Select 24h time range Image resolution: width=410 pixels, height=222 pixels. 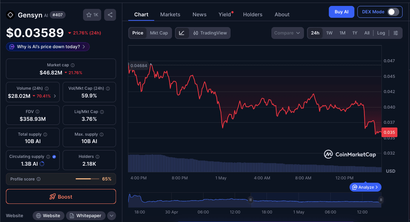point(315,33)
